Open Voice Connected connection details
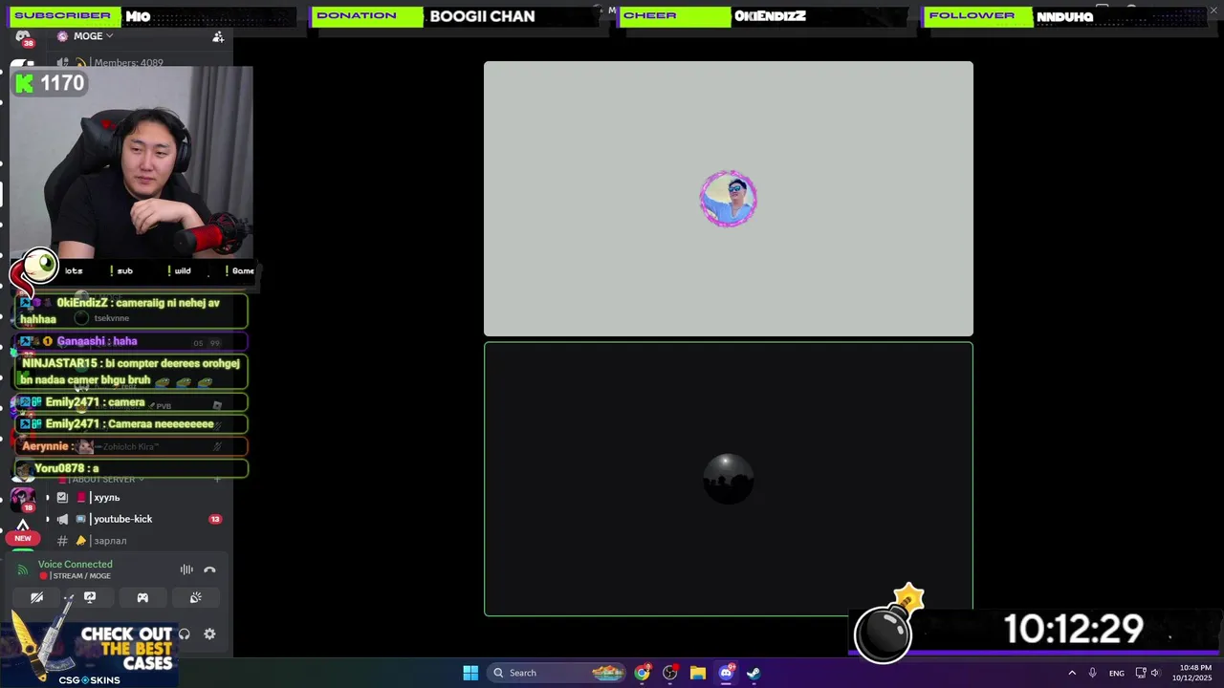This screenshot has width=1224, height=688. point(75,564)
